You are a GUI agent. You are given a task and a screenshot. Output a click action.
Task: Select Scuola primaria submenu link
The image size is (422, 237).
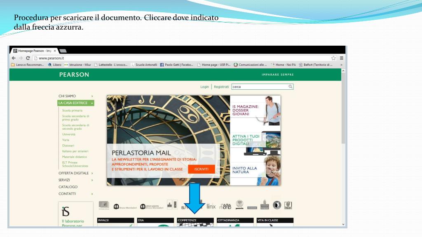[x=72, y=110]
